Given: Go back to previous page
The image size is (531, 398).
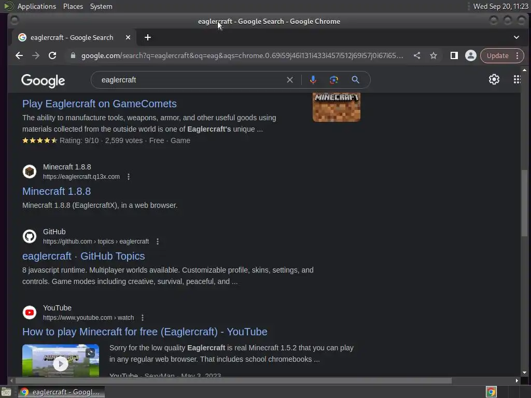Looking at the screenshot, I should [19, 55].
